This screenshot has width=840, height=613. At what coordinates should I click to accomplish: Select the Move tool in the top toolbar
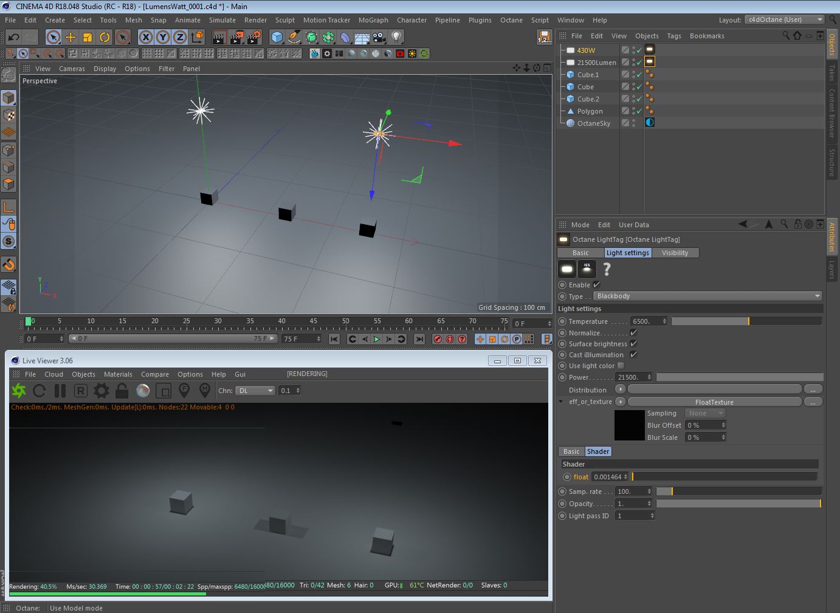point(71,37)
